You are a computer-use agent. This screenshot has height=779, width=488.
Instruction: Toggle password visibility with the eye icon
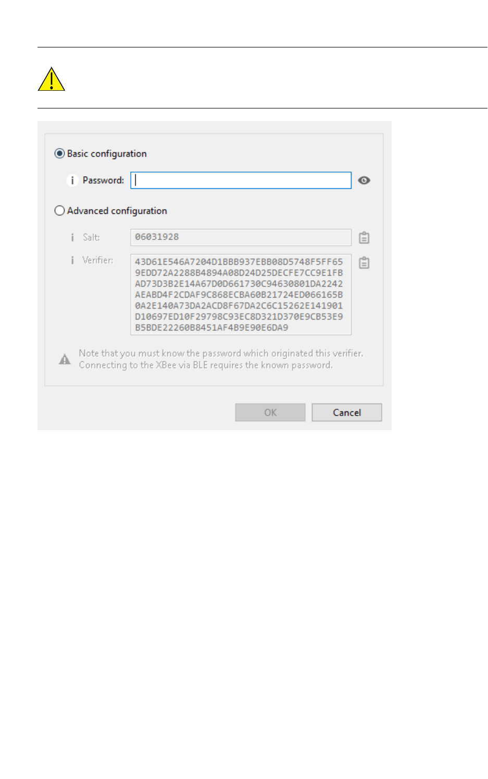pos(364,180)
